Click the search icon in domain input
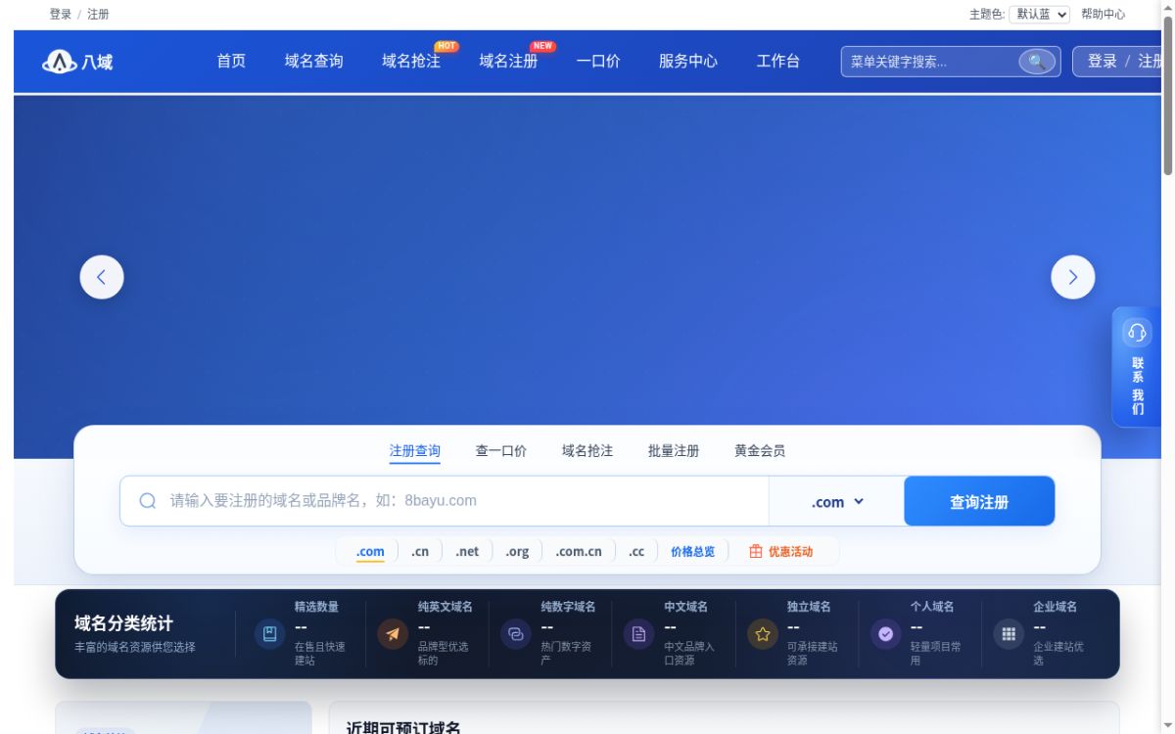 [148, 501]
